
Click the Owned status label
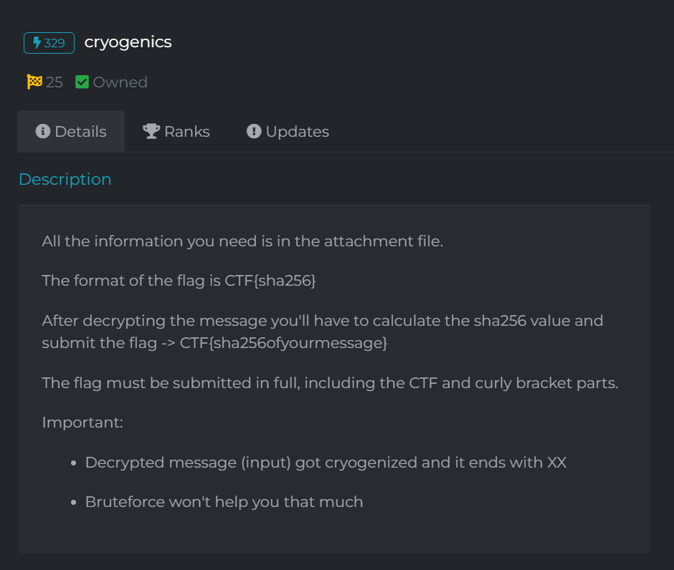point(120,82)
